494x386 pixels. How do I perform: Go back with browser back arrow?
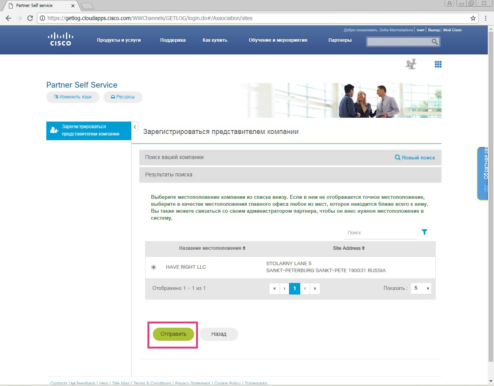[x=8, y=18]
